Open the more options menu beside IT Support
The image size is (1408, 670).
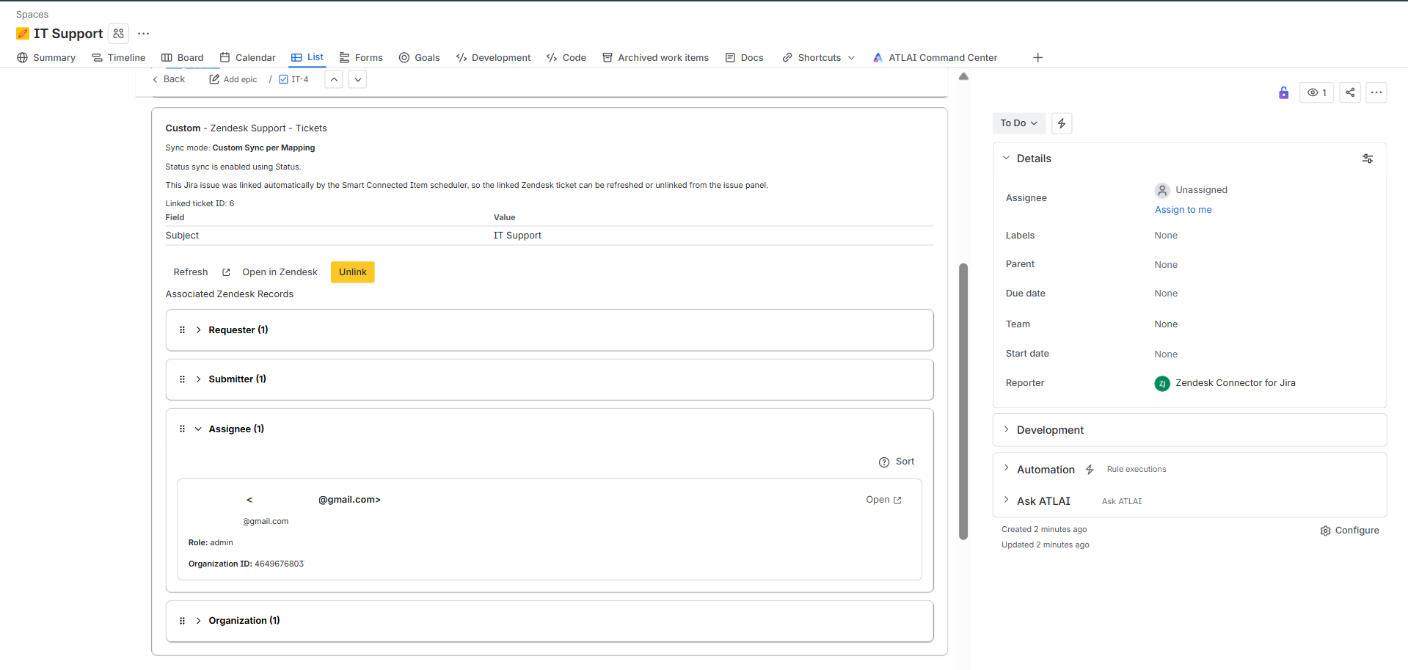pos(144,34)
